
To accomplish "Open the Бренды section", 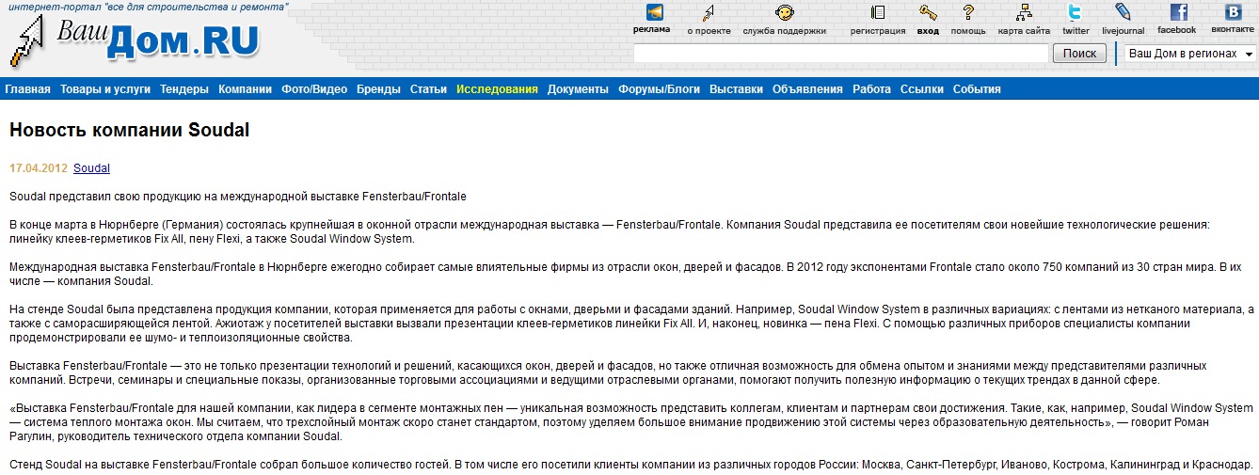I will point(378,89).
